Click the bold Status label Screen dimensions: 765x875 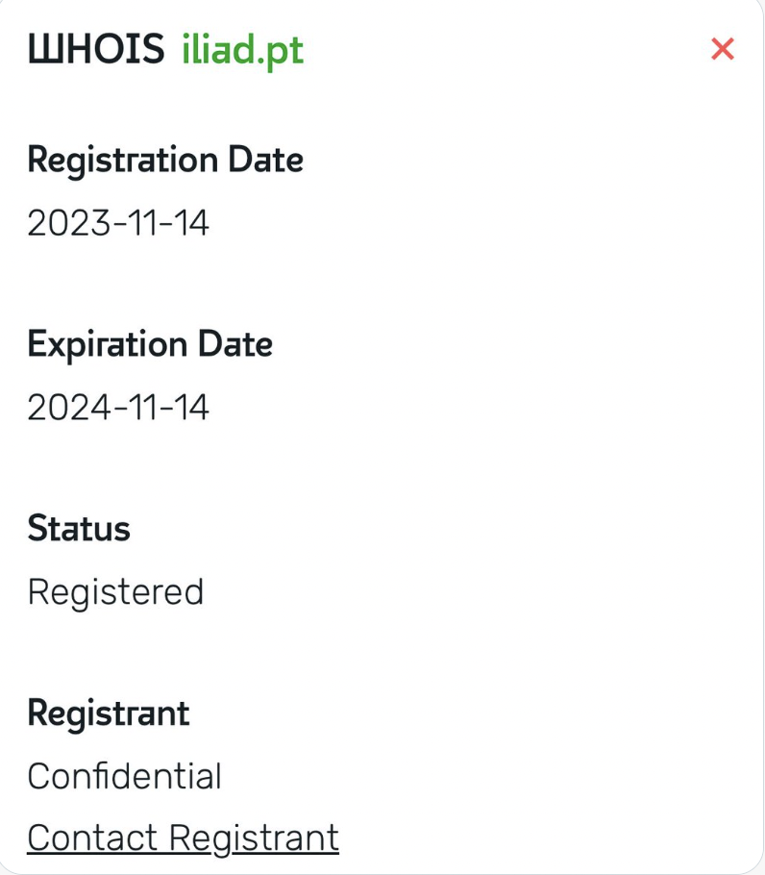pyautogui.click(x=79, y=529)
